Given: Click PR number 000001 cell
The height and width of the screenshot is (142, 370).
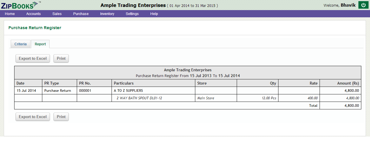Looking at the screenshot, I should click(94, 91).
